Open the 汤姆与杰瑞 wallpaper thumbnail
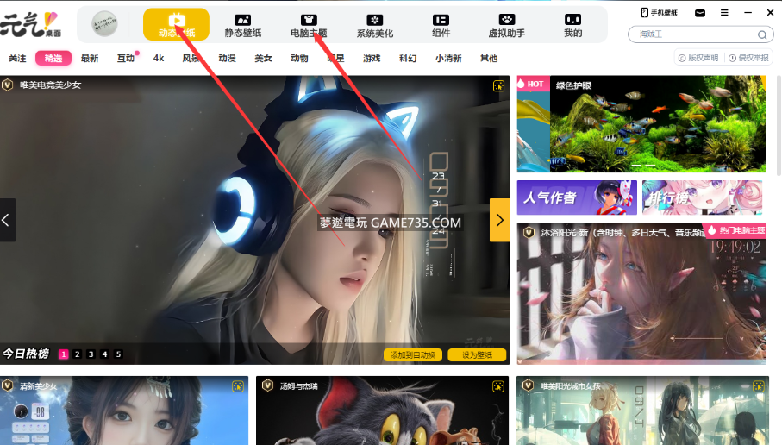 (381, 414)
